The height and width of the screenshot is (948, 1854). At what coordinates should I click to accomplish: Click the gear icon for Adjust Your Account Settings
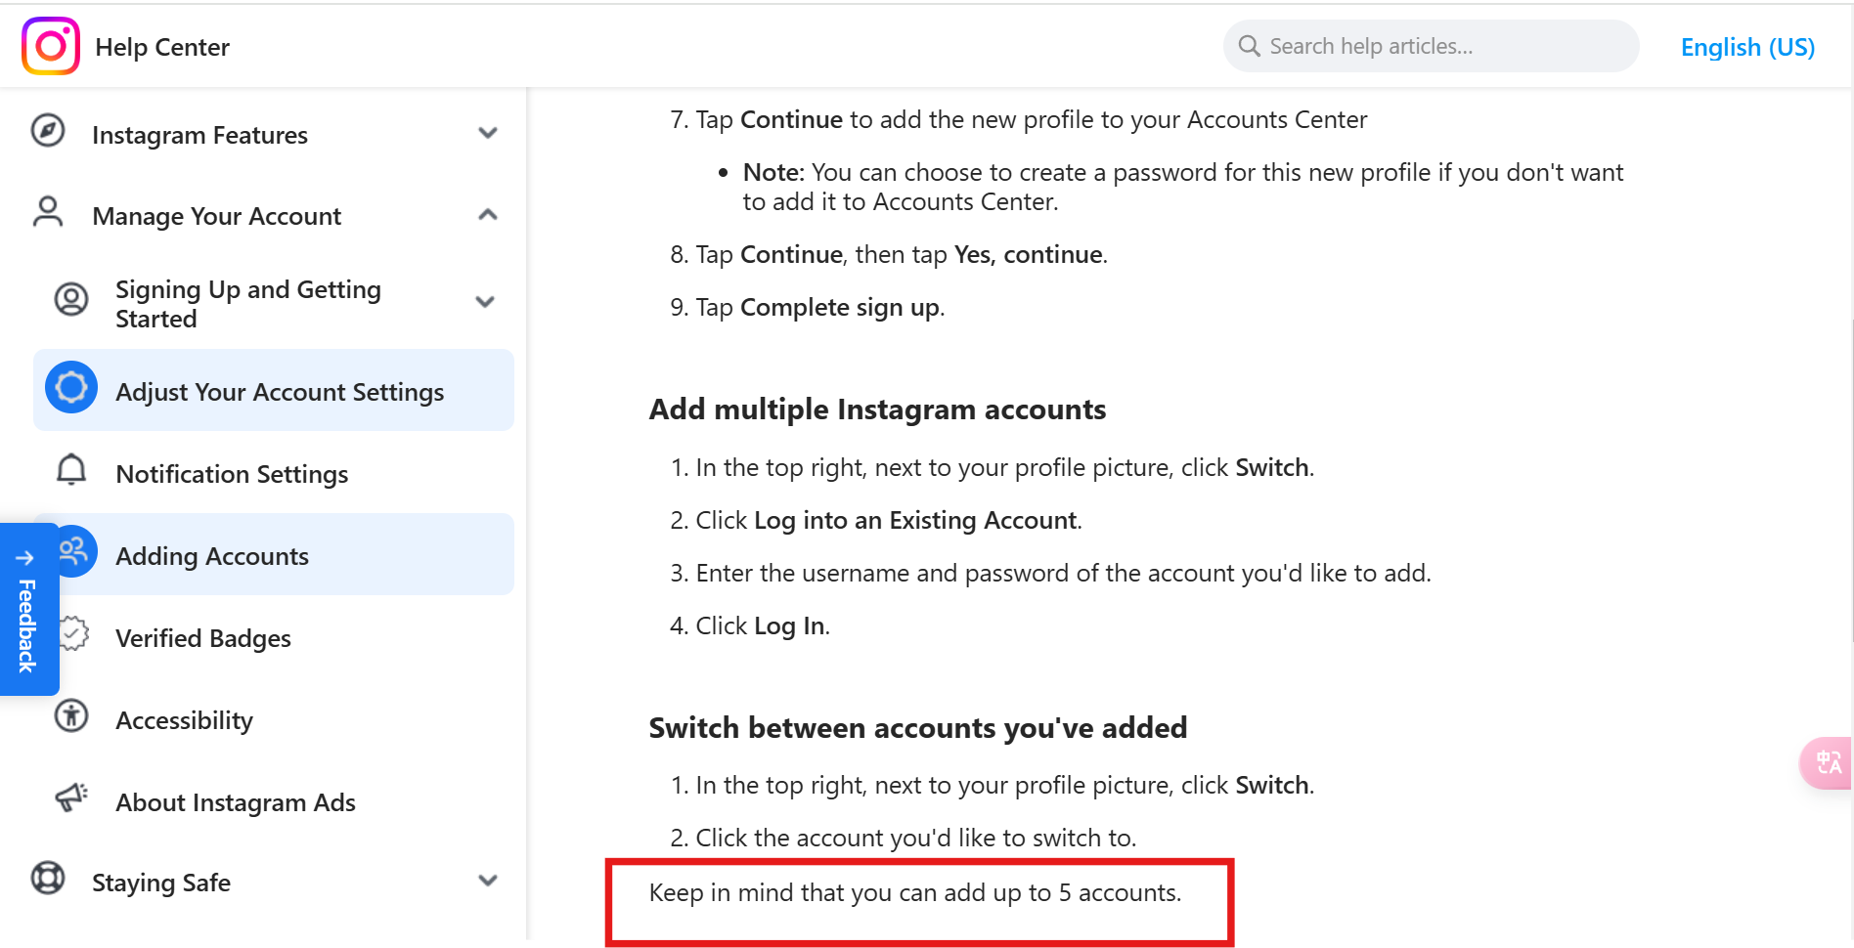(70, 387)
